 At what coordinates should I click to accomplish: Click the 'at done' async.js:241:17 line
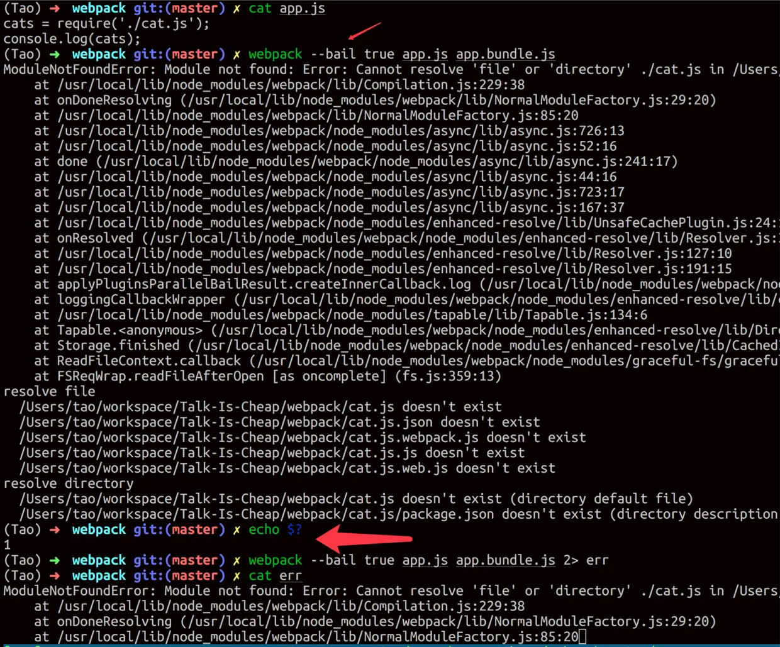pyautogui.click(x=356, y=162)
